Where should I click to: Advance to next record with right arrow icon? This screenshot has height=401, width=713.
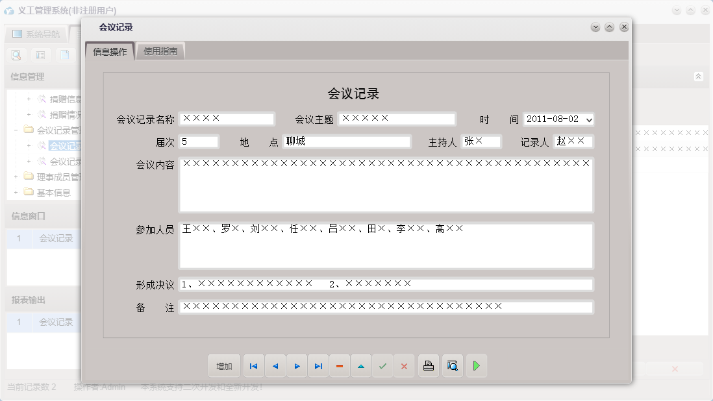tap(297, 366)
